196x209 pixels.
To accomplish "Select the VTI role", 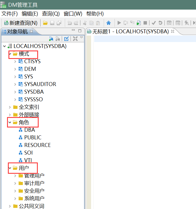I will pos(25,160).
